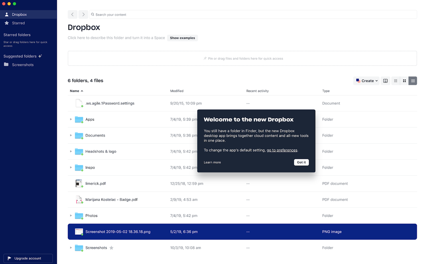The width and height of the screenshot is (424, 264).
Task: Go forward with the right arrow
Action: [x=83, y=15]
